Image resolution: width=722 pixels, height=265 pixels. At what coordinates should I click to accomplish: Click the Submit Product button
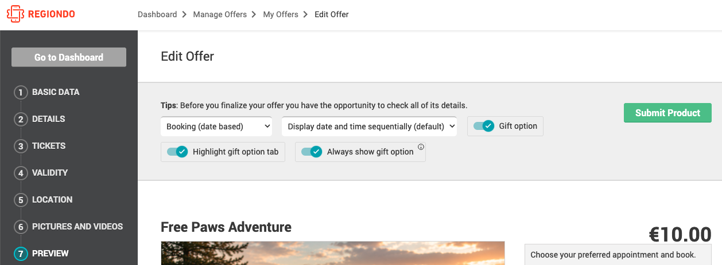click(667, 113)
